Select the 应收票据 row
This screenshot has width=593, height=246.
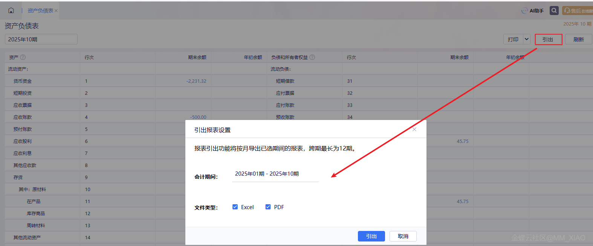(23, 105)
